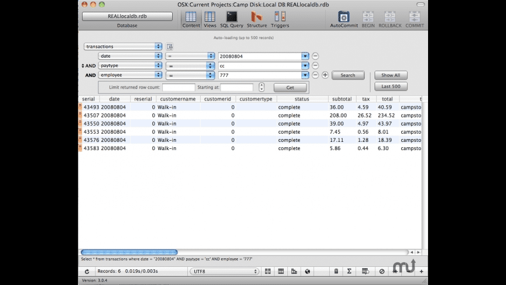506x285 pixels.
Task: Click the refresh icon in status bar
Action: tap(87, 271)
